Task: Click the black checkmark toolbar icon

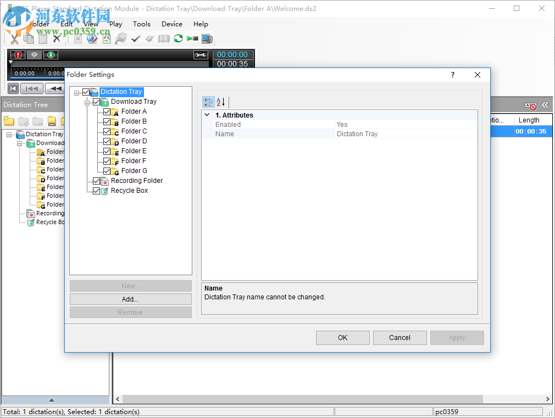Action: click(136, 38)
